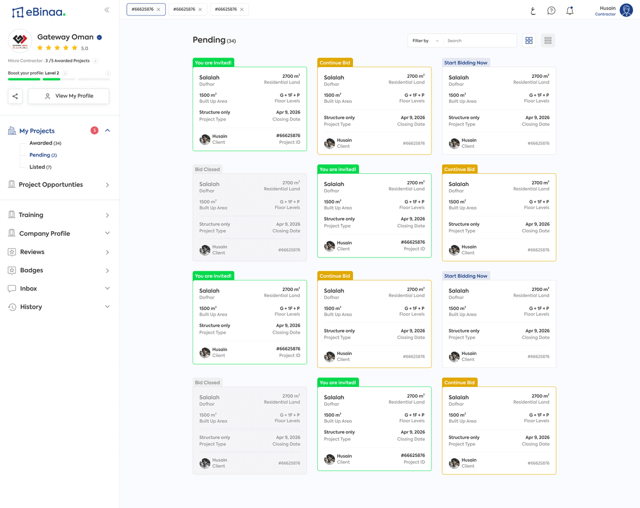Image resolution: width=640 pixels, height=508 pixels.
Task: Open the info icon beside Awarded Projects
Action: pyautogui.click(x=95, y=61)
